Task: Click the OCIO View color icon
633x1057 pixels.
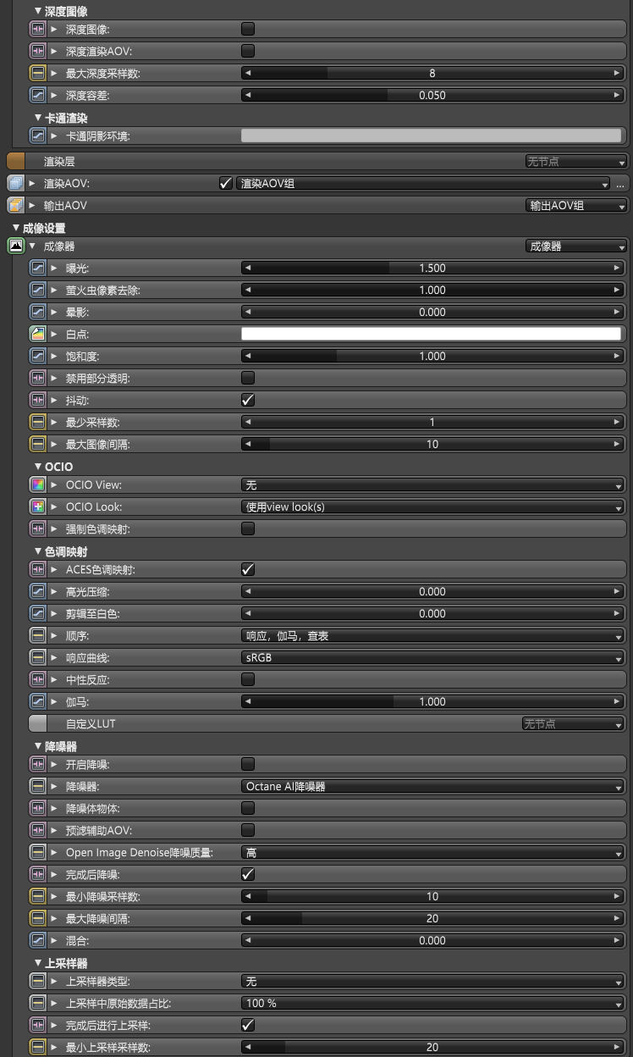Action: 37,485
